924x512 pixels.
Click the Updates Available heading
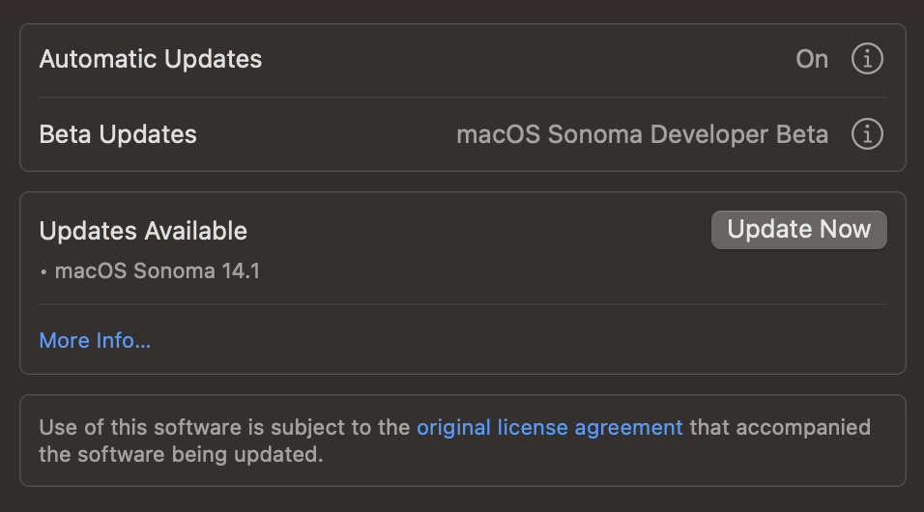[x=143, y=231]
